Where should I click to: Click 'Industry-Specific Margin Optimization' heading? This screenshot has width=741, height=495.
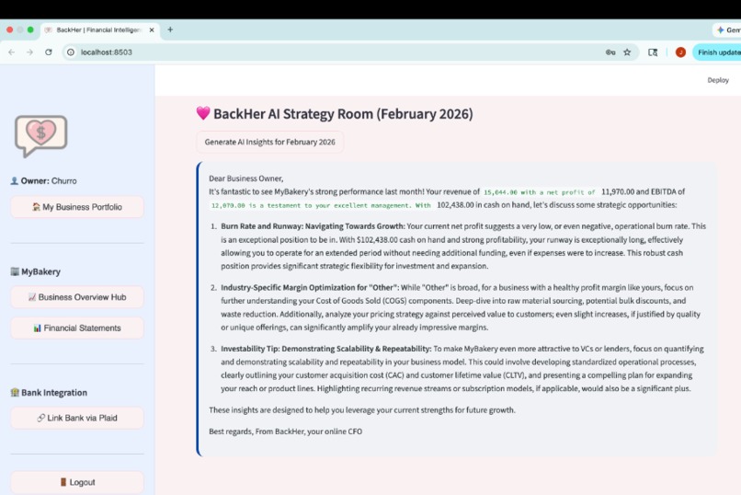point(310,287)
